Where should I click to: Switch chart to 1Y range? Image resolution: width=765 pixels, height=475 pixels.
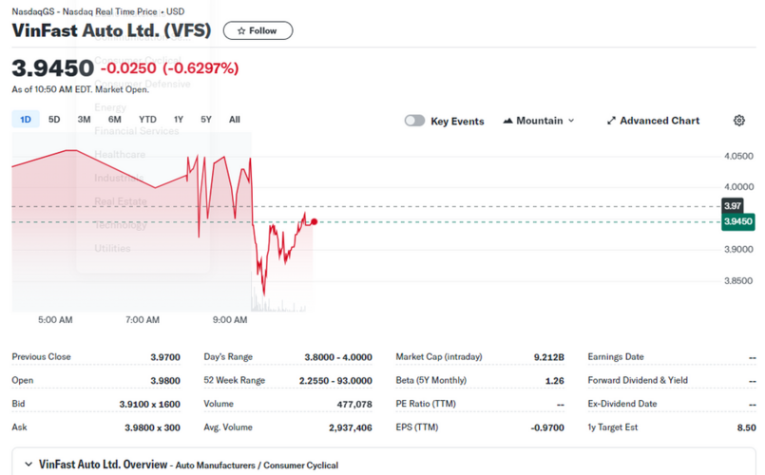point(179,120)
